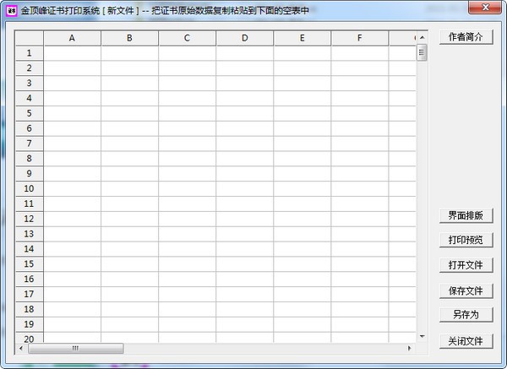Click the app icon in title bar
The width and height of the screenshot is (507, 369).
point(12,11)
